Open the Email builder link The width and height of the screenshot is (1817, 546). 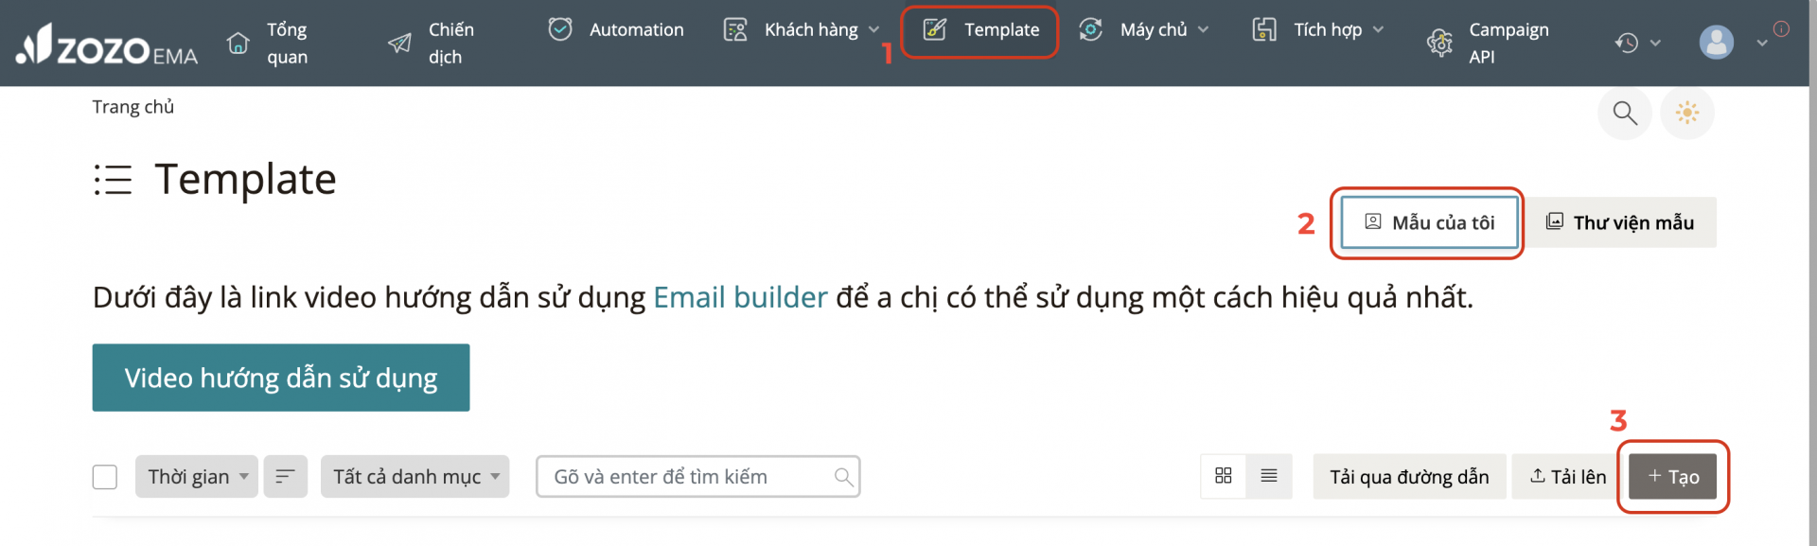[740, 298]
